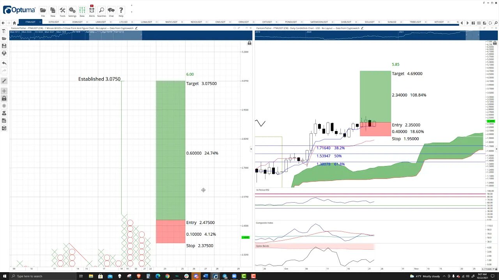Switch to the LUNAUSDT tab
499x280 pixels.
[x=146, y=22]
